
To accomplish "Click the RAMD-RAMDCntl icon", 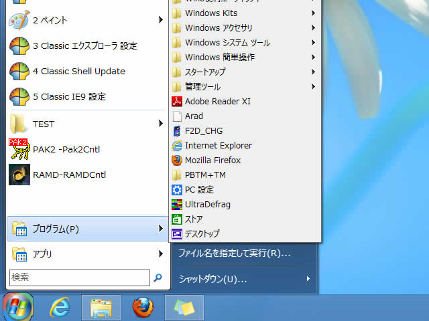I will pyautogui.click(x=19, y=175).
